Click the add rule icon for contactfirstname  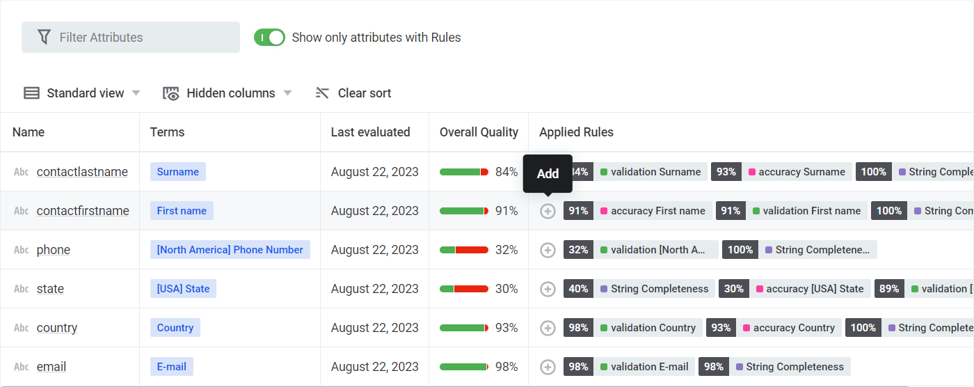[548, 211]
